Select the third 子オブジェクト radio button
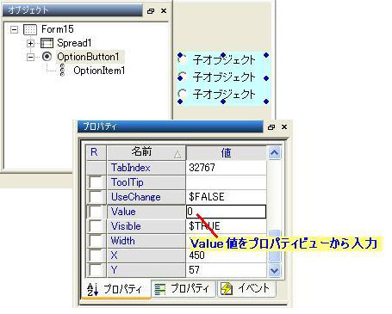 pos(182,94)
